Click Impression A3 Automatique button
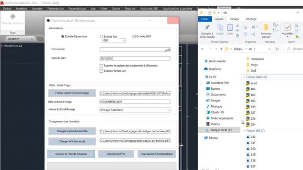Viewport: 303px width, 170px height. pos(157,154)
